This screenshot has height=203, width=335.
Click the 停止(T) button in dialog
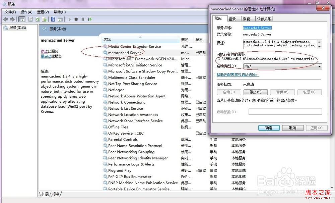click(x=256, y=92)
